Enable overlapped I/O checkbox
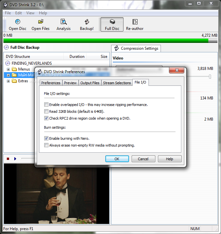The height and width of the screenshot is (234, 221). (x=46, y=105)
